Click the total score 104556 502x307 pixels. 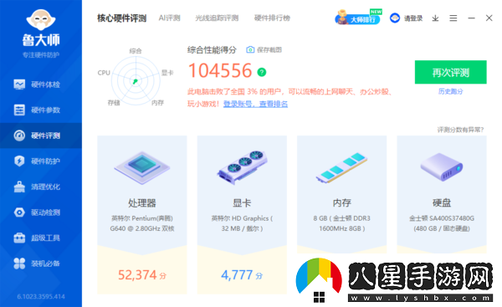point(220,71)
